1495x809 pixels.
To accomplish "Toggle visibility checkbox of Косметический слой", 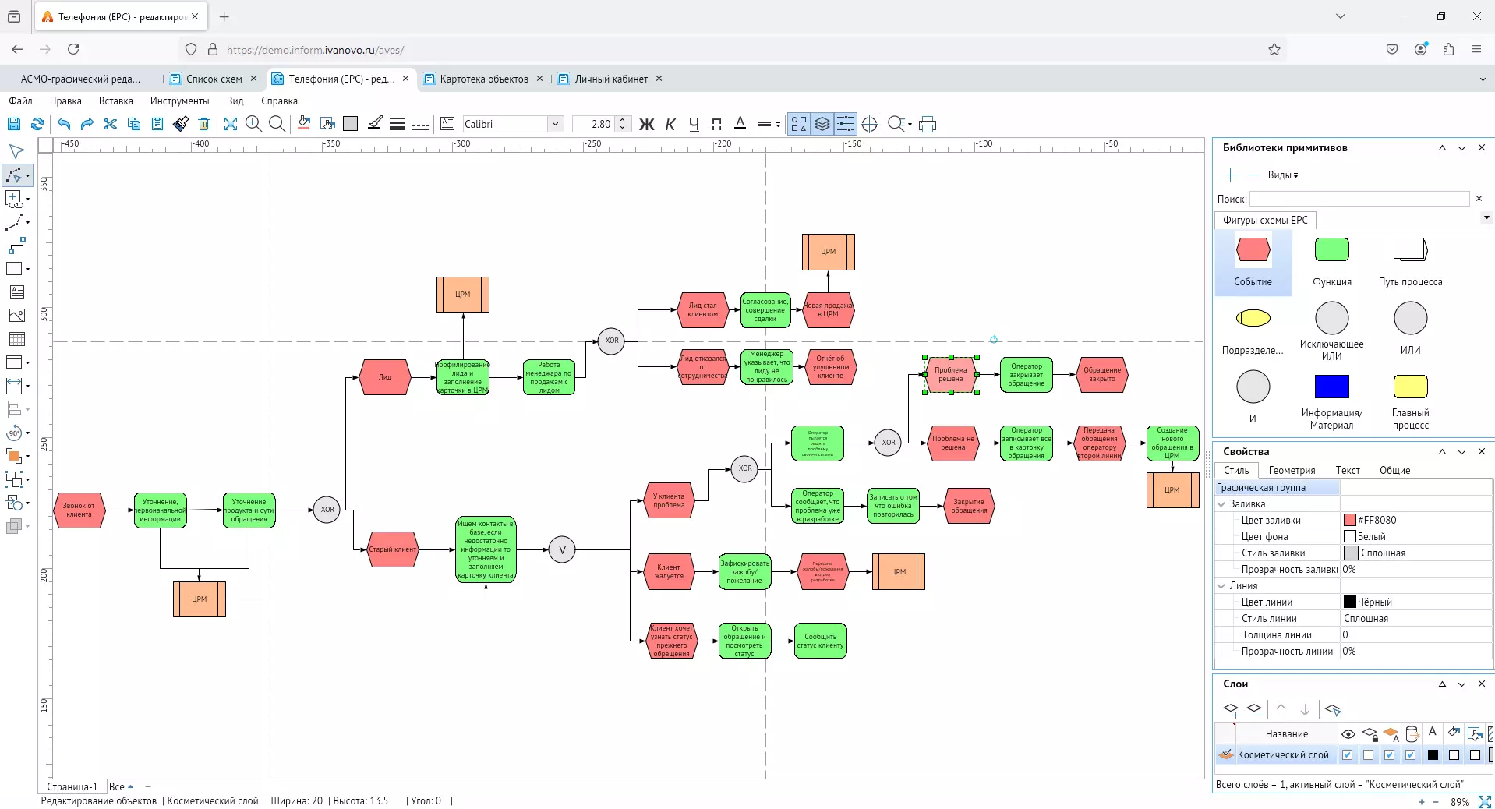I will click(x=1347, y=754).
